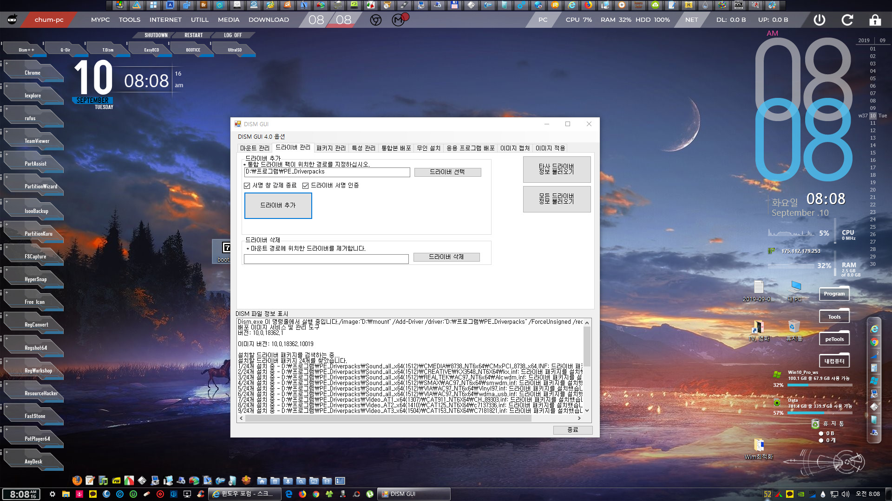Viewport: 892px width, 501px height.
Task: Launch BOOTICE shortcut
Action: [x=193, y=50]
